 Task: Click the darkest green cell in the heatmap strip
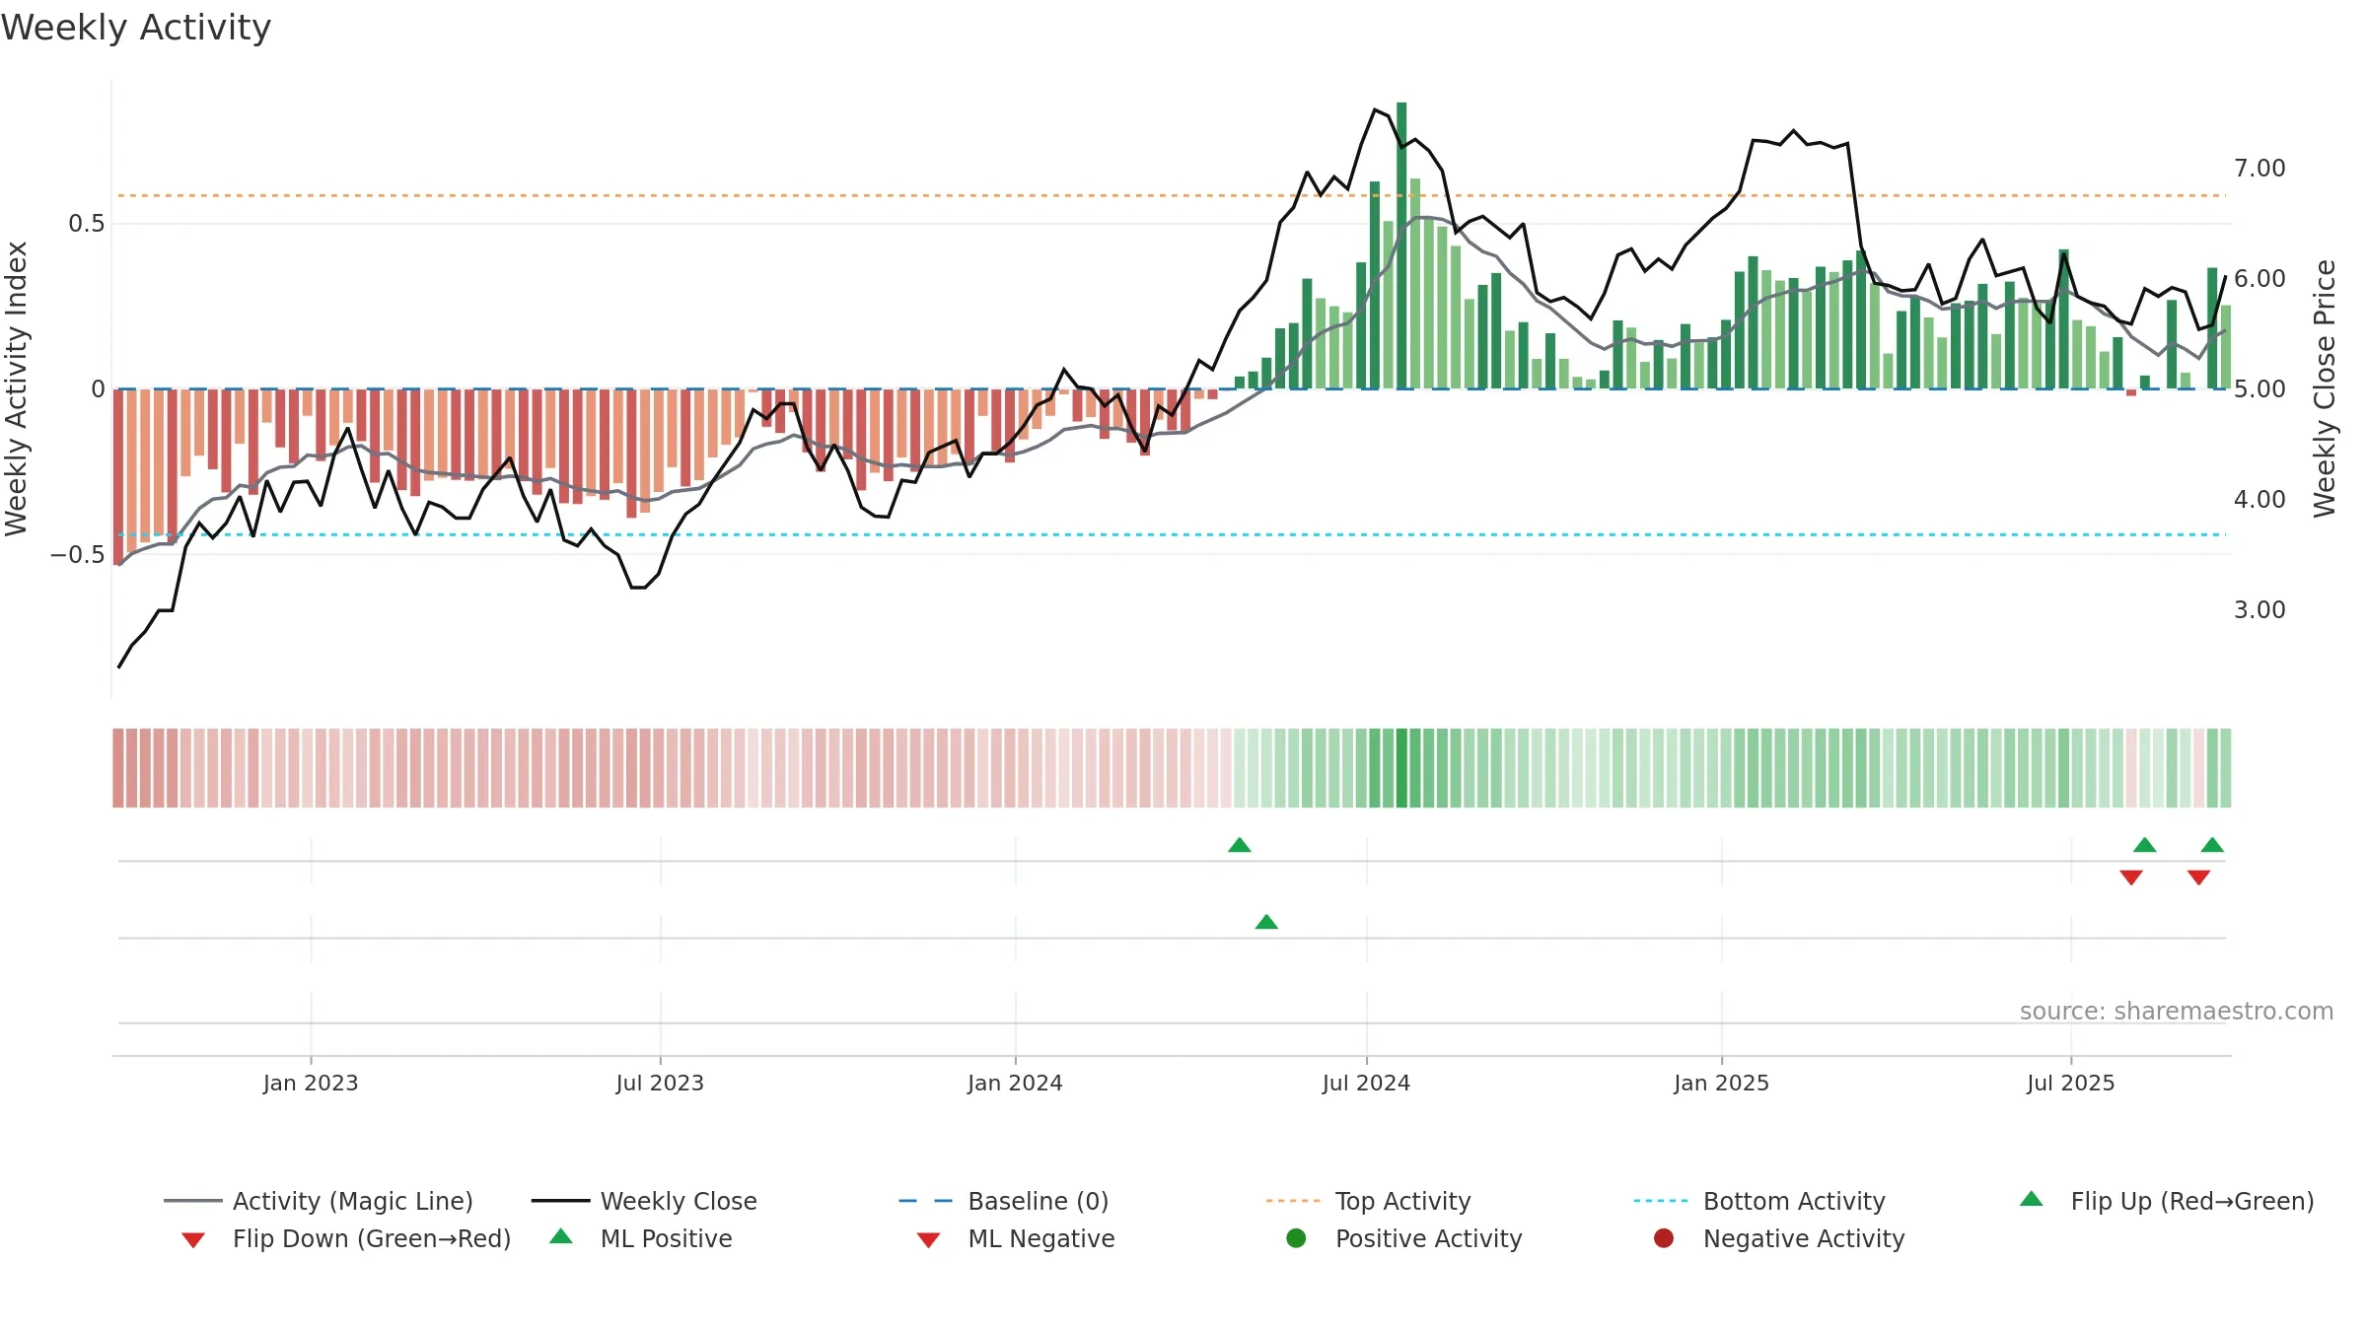pyautogui.click(x=1401, y=768)
